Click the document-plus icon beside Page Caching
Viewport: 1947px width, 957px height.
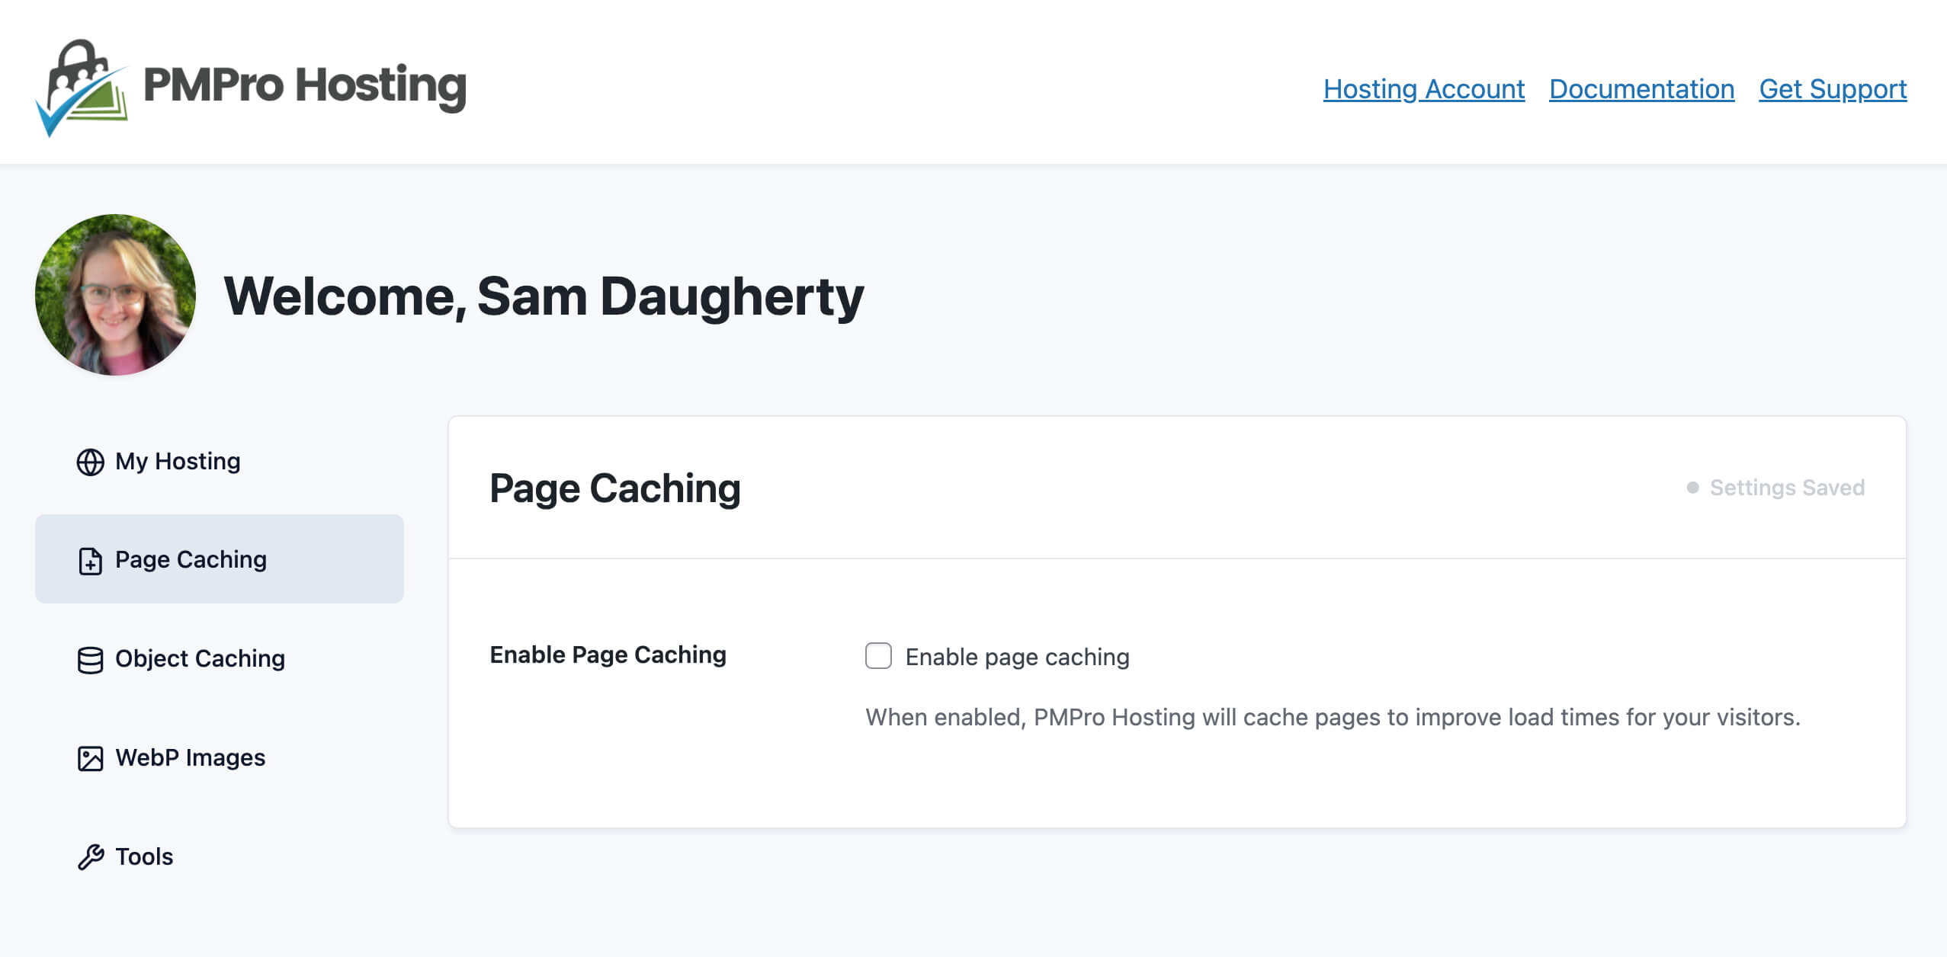click(x=90, y=561)
